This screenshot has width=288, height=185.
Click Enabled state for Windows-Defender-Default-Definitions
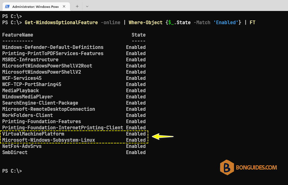(x=136, y=47)
